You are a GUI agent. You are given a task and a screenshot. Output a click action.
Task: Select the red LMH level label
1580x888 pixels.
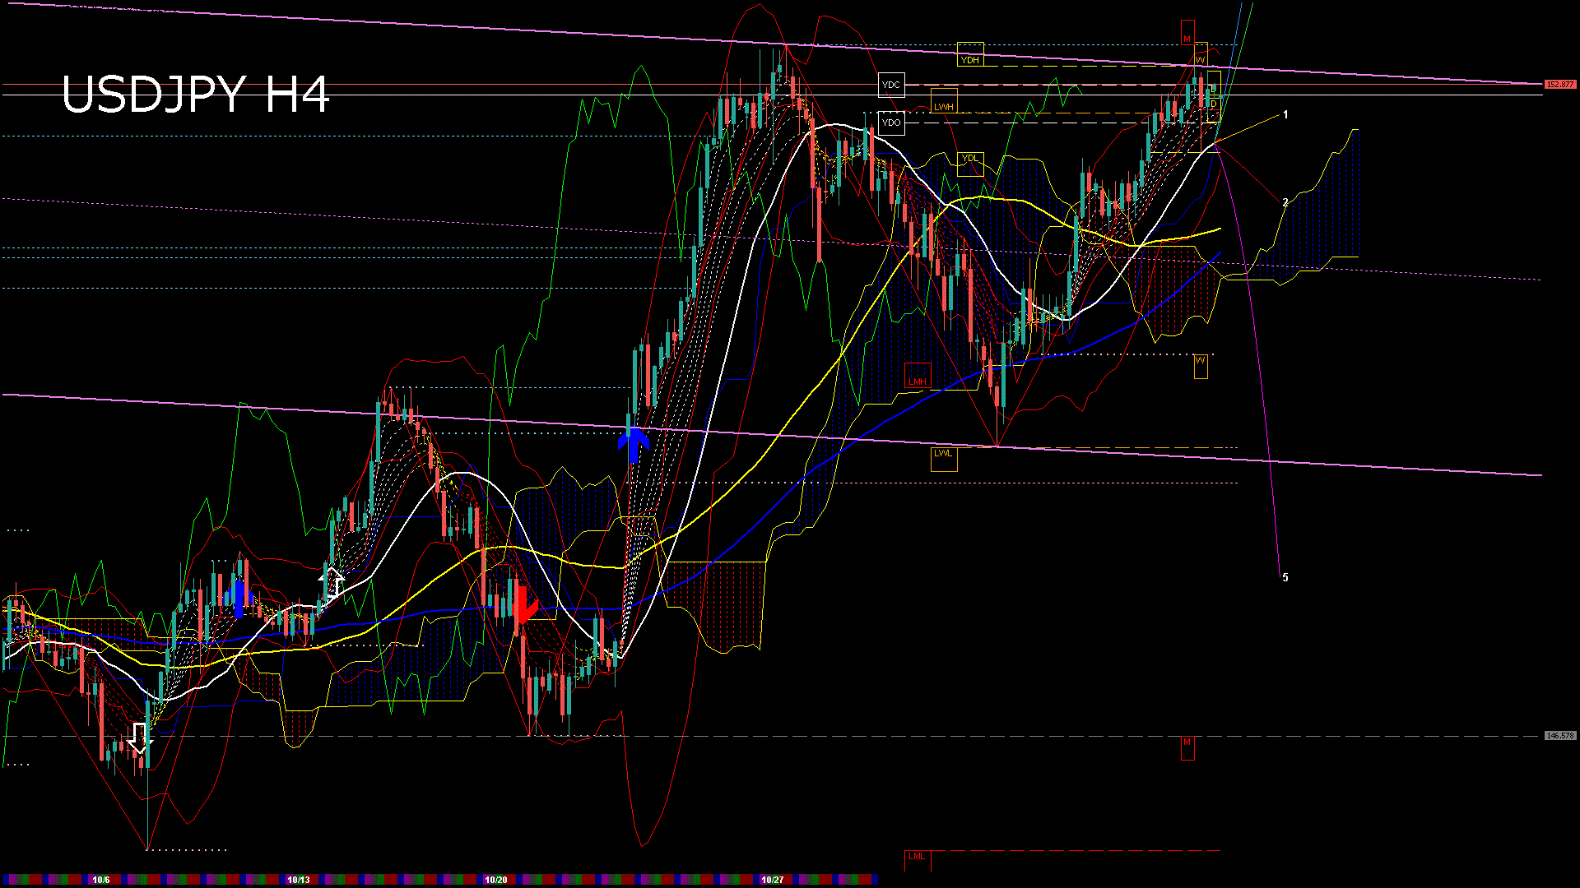pyautogui.click(x=917, y=382)
